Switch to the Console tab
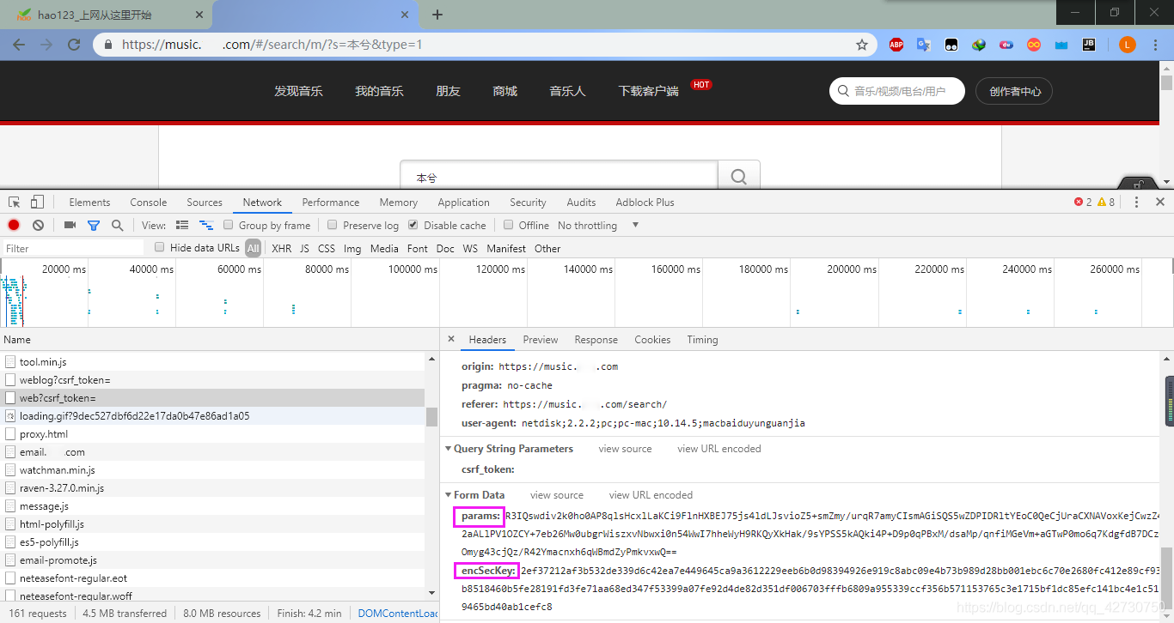The image size is (1174, 623). [x=149, y=203]
